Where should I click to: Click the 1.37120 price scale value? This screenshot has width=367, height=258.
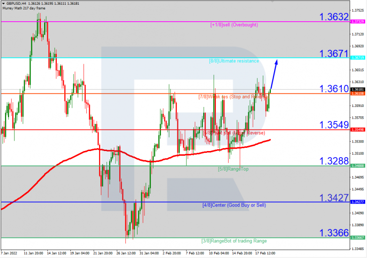click(358, 34)
